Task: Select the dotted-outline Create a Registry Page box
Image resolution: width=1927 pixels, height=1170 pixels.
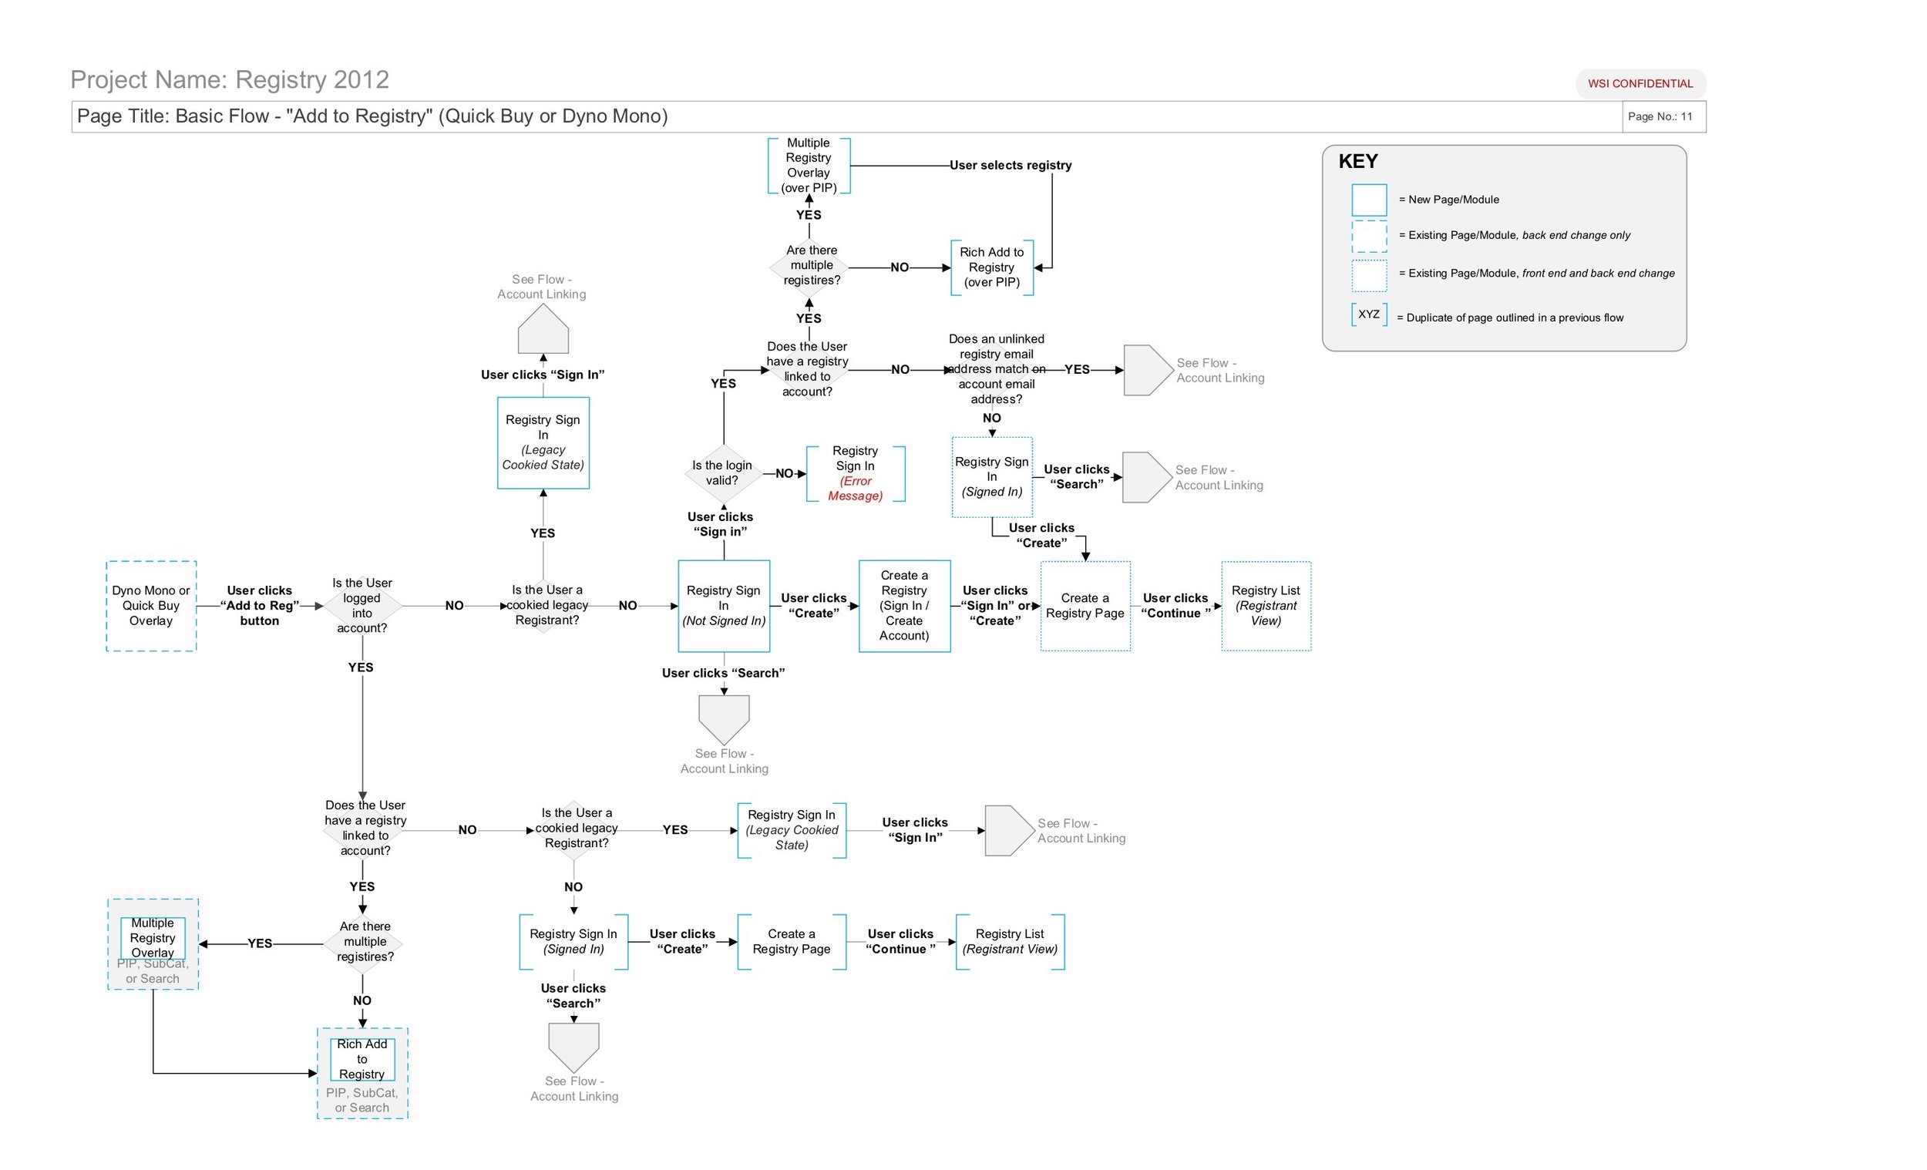Action: point(1085,606)
